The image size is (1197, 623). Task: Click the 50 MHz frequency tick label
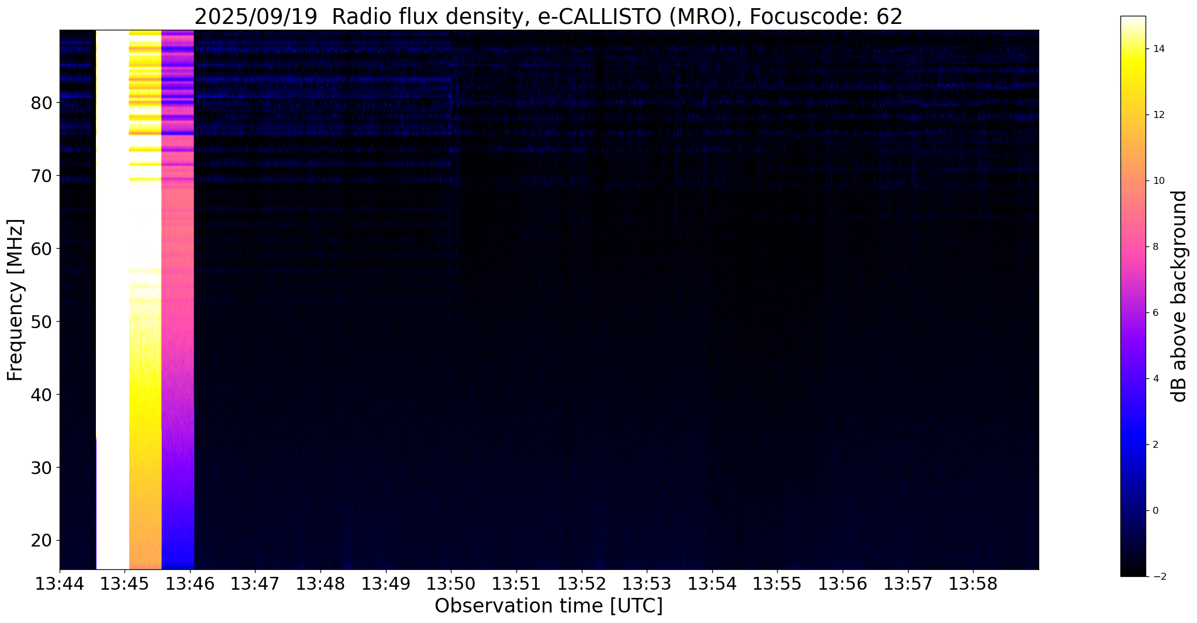click(x=41, y=322)
